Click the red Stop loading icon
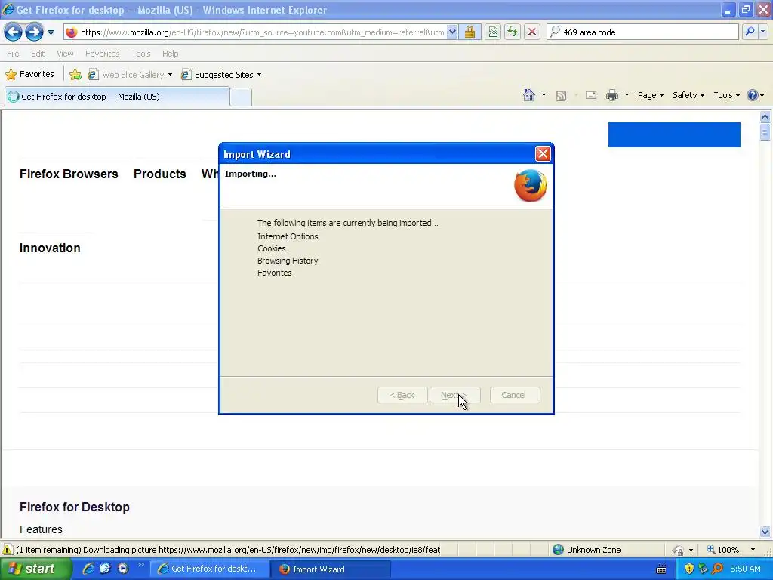Screen dimensions: 773x580 (532, 32)
